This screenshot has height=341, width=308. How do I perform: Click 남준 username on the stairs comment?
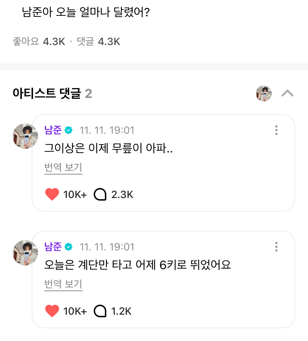click(53, 247)
